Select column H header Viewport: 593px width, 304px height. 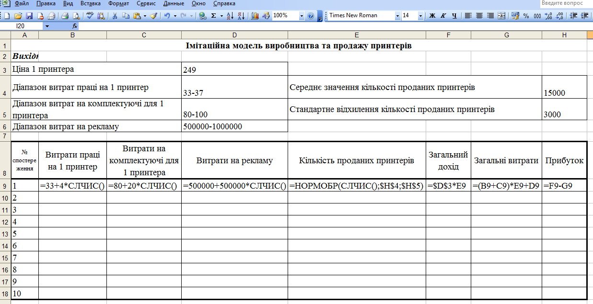point(564,35)
